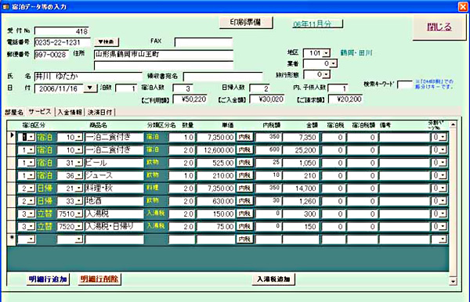
Task: Toggle 内税 button in ビール row
Action: [244, 163]
